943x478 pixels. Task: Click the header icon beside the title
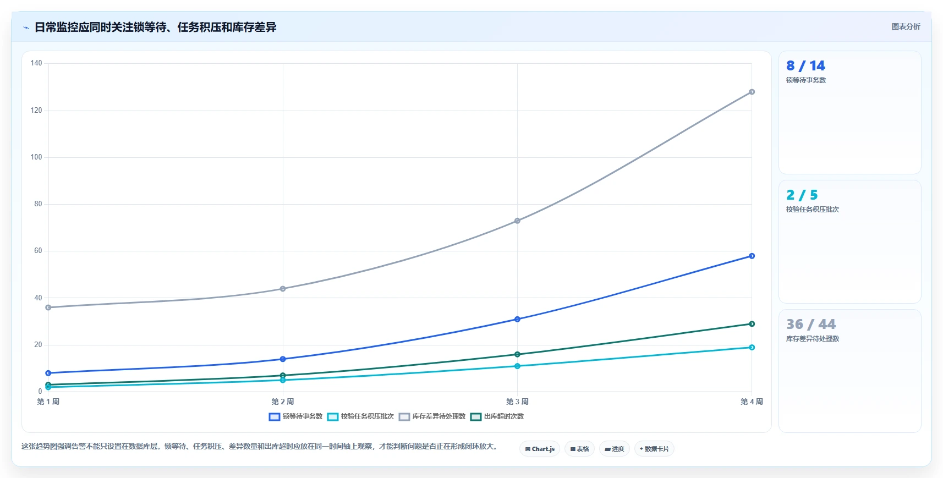pyautogui.click(x=26, y=28)
